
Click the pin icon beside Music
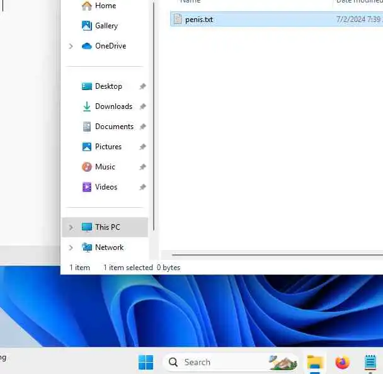142,167
